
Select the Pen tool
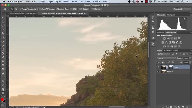pos(3,73)
